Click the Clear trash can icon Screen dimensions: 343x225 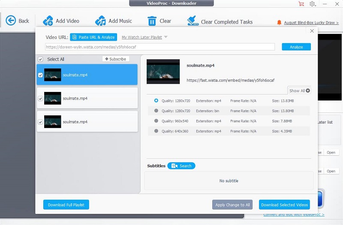pyautogui.click(x=152, y=21)
